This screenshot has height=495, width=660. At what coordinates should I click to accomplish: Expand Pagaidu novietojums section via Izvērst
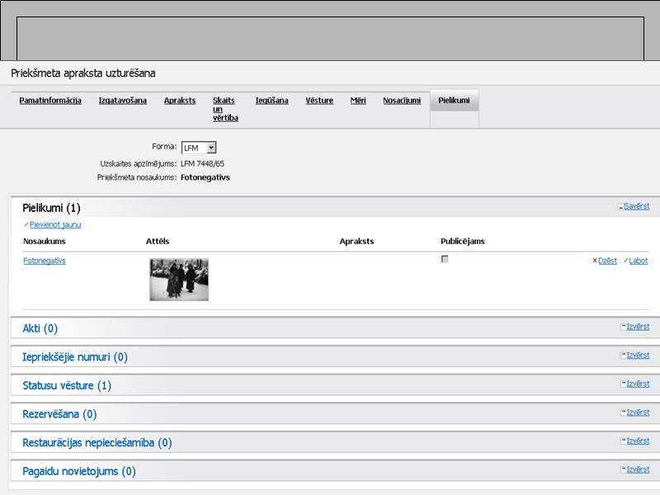coord(638,469)
